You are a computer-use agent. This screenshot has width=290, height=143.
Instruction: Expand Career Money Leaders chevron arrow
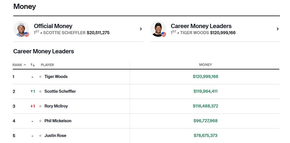point(278,29)
